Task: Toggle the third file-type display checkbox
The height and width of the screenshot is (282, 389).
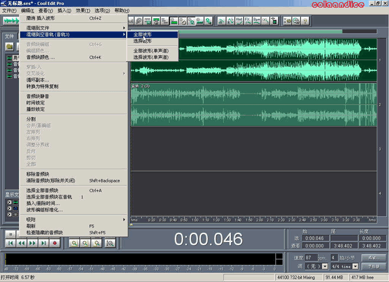Action: tap(8, 215)
